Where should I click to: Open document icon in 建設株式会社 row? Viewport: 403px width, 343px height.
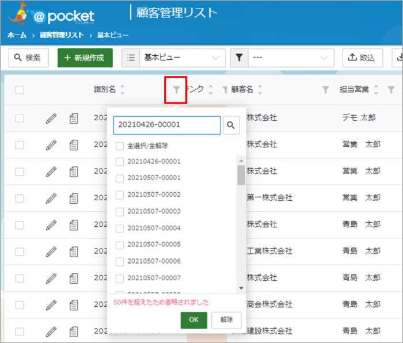pos(74,331)
